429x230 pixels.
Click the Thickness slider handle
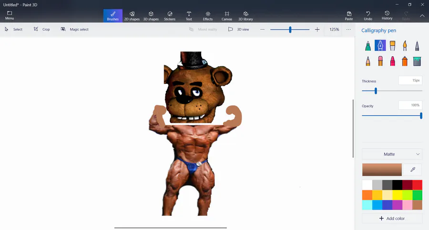[x=376, y=91]
